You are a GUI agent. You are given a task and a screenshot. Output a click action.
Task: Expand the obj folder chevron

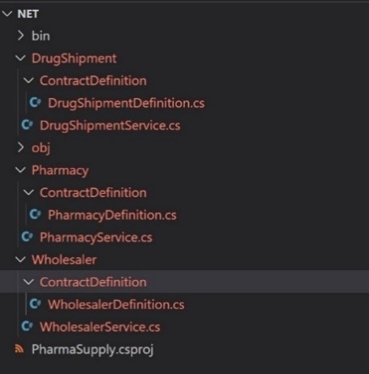coord(20,148)
